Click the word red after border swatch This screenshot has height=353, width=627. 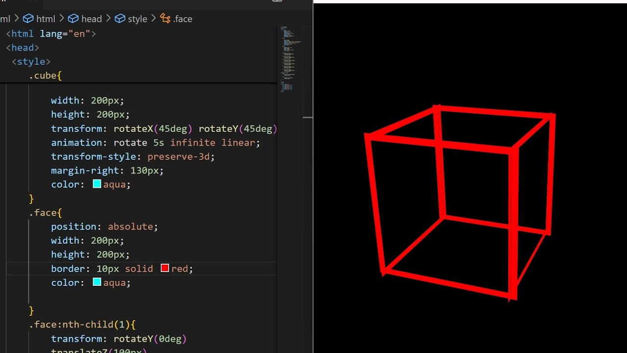point(180,269)
